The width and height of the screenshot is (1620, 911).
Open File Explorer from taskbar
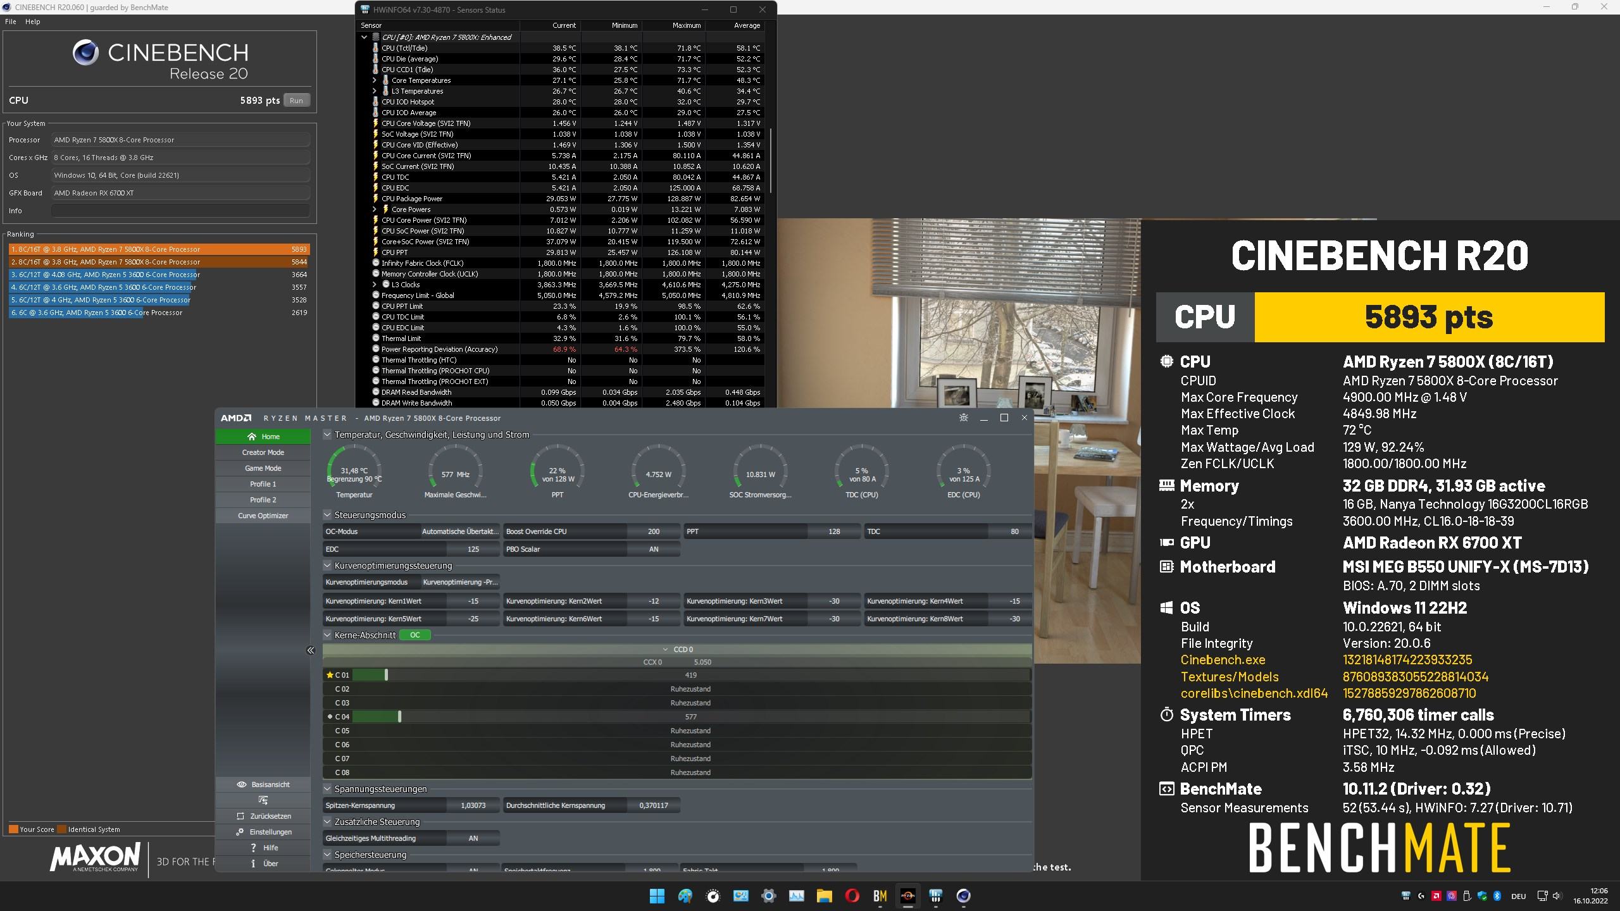tap(824, 896)
